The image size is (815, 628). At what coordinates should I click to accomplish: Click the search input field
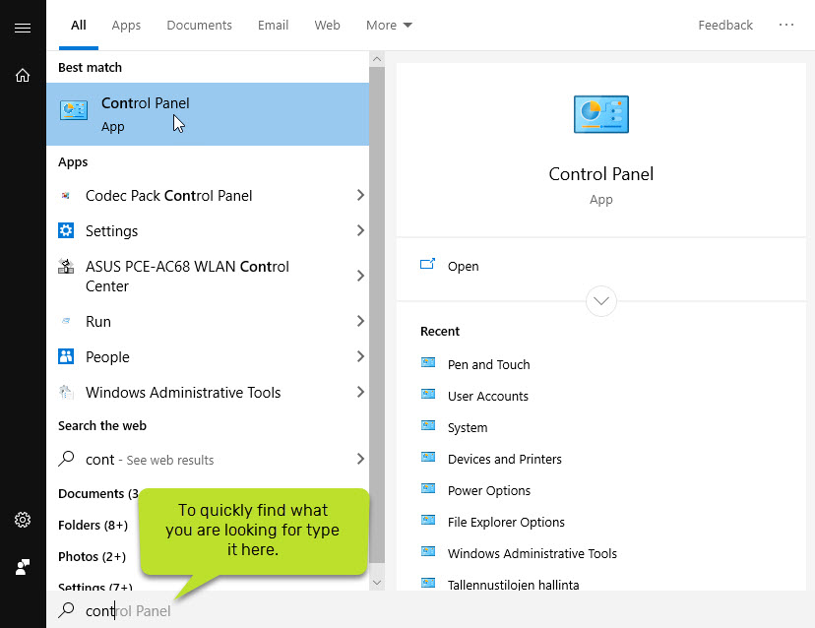tap(295, 610)
